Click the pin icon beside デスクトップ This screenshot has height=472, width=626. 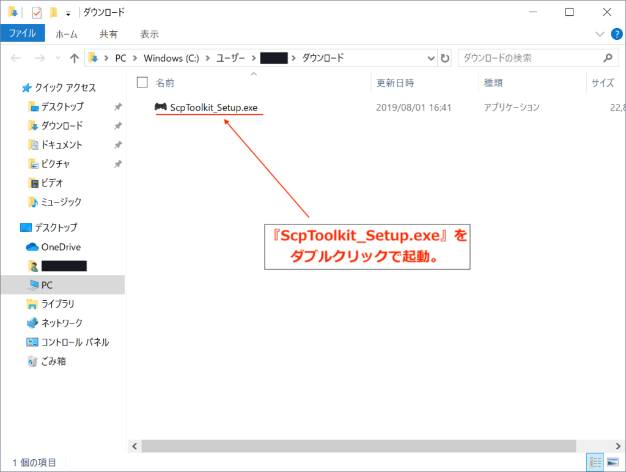pos(118,106)
